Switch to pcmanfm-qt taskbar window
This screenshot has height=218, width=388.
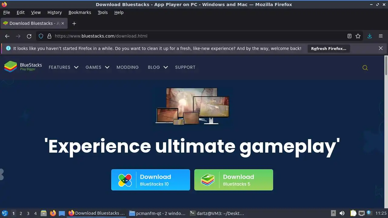pyautogui.click(x=157, y=213)
